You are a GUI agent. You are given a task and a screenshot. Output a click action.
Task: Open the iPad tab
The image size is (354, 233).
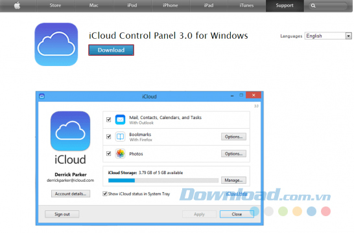[x=209, y=5]
